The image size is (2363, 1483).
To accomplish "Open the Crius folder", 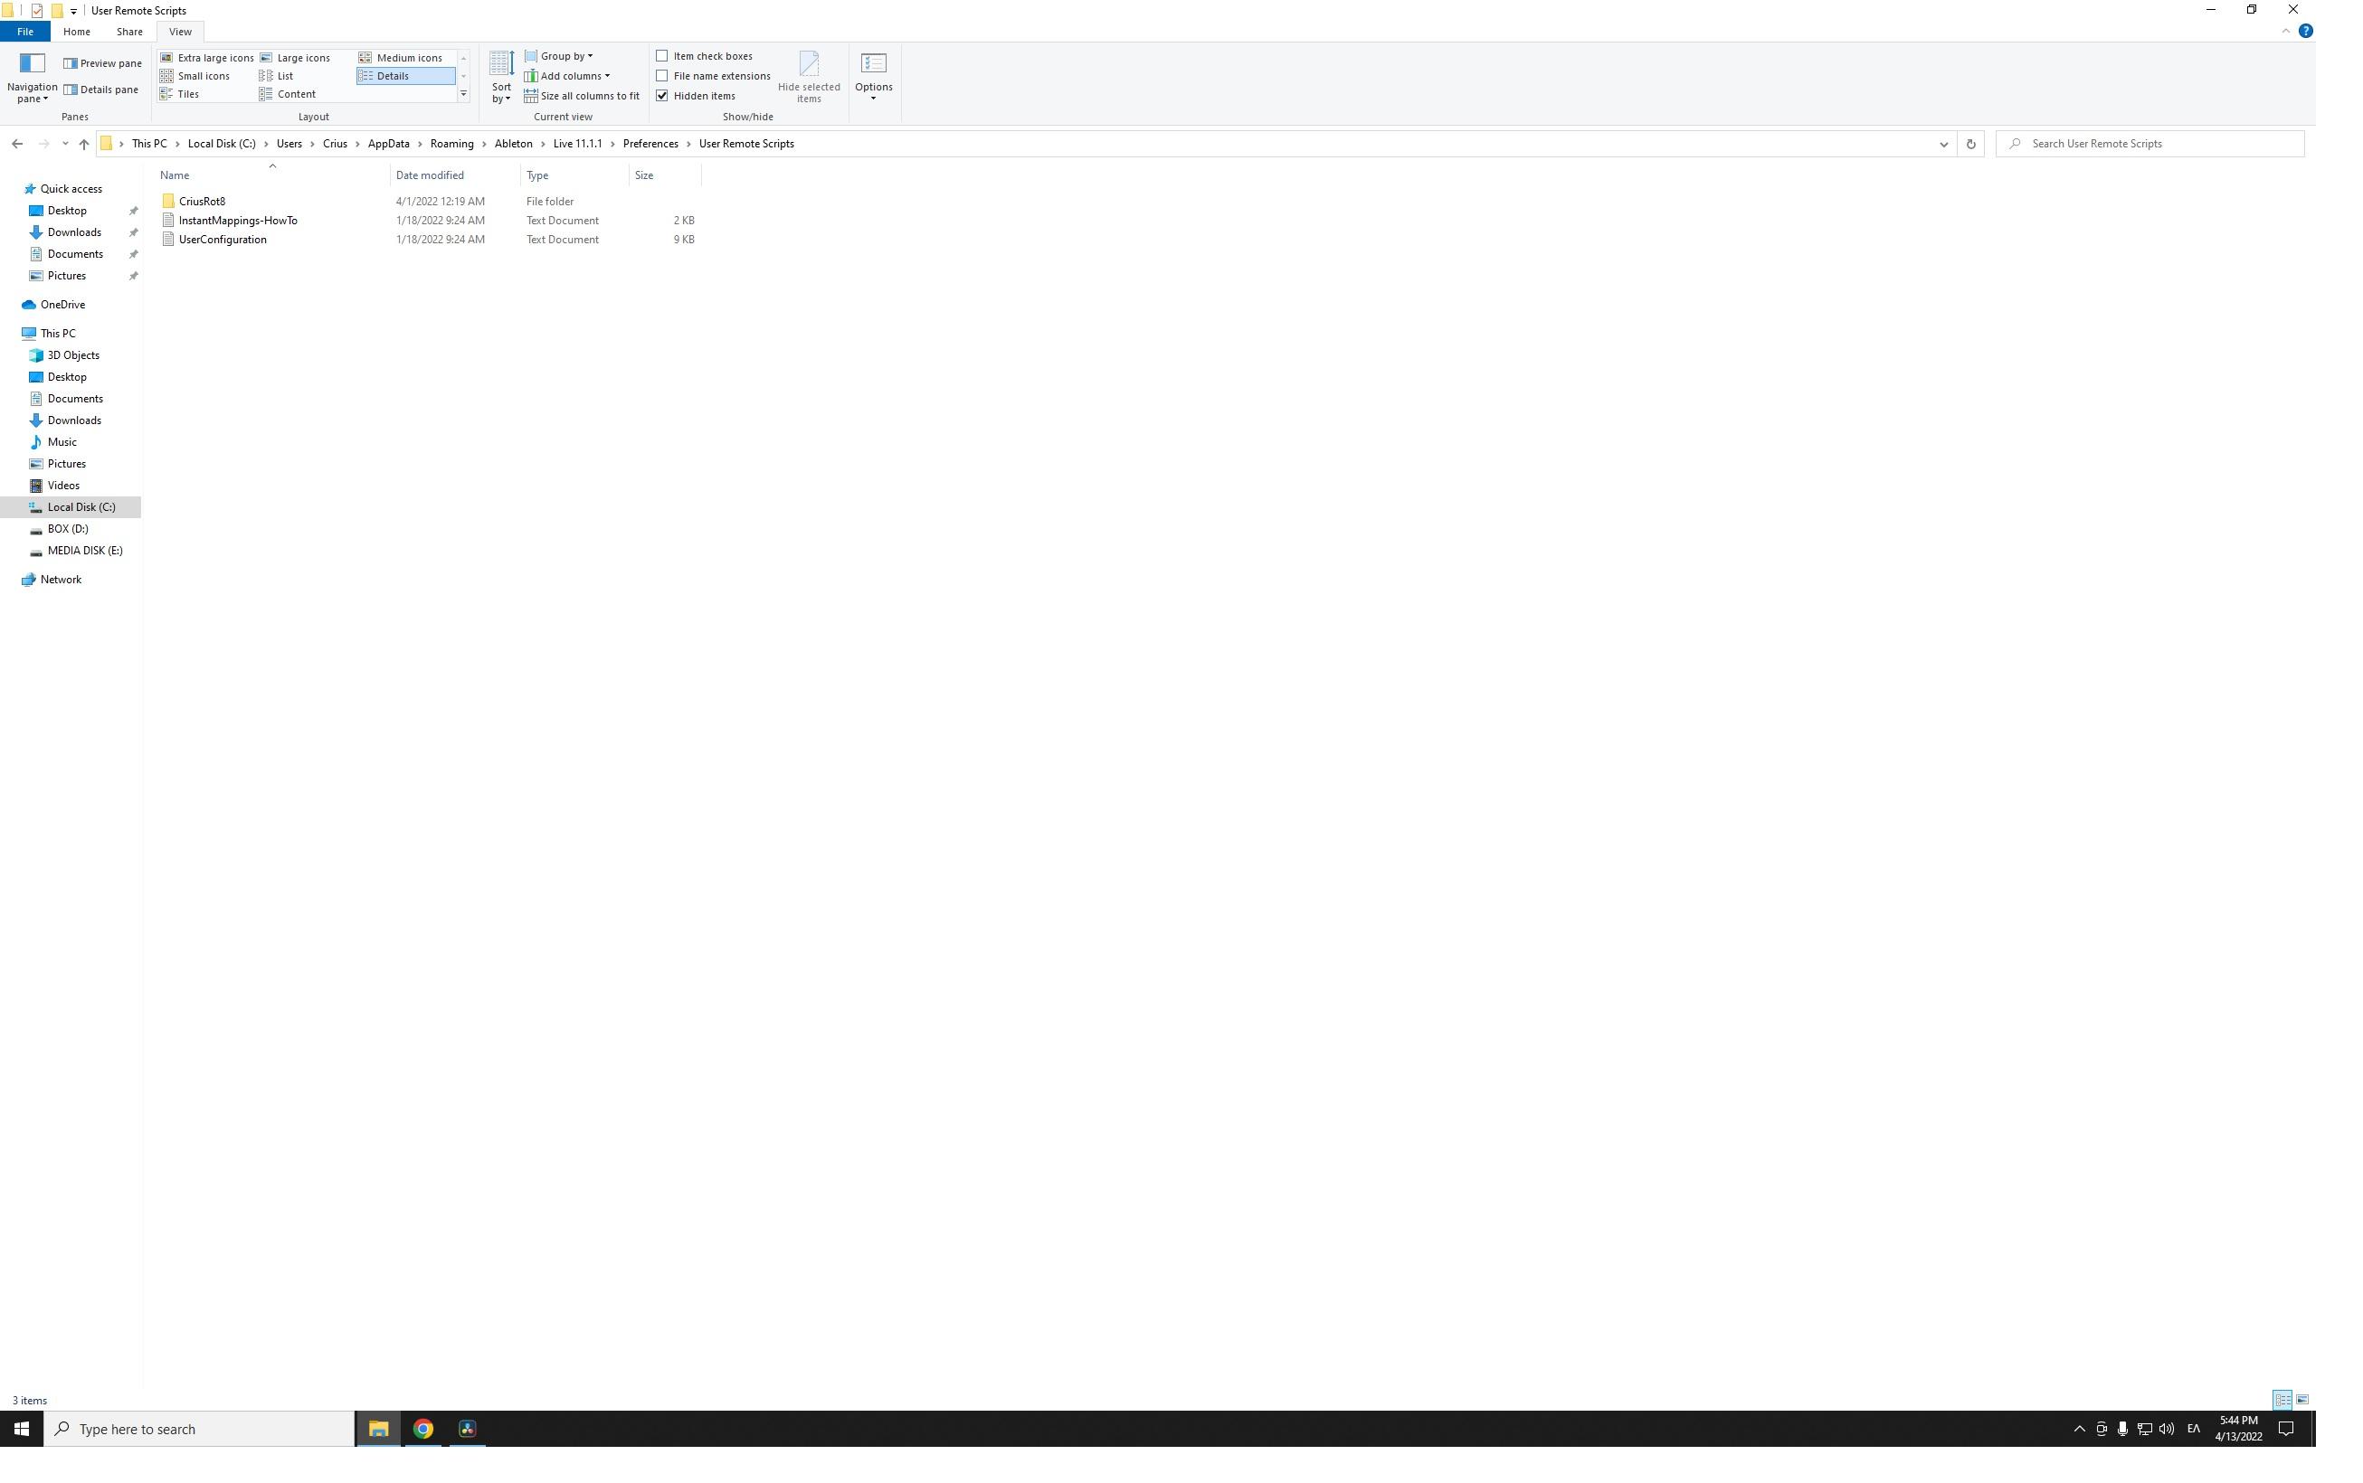I will pyautogui.click(x=335, y=144).
